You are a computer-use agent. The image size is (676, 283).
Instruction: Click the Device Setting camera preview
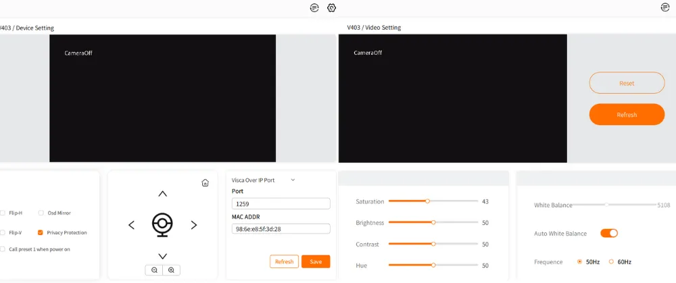click(x=162, y=98)
